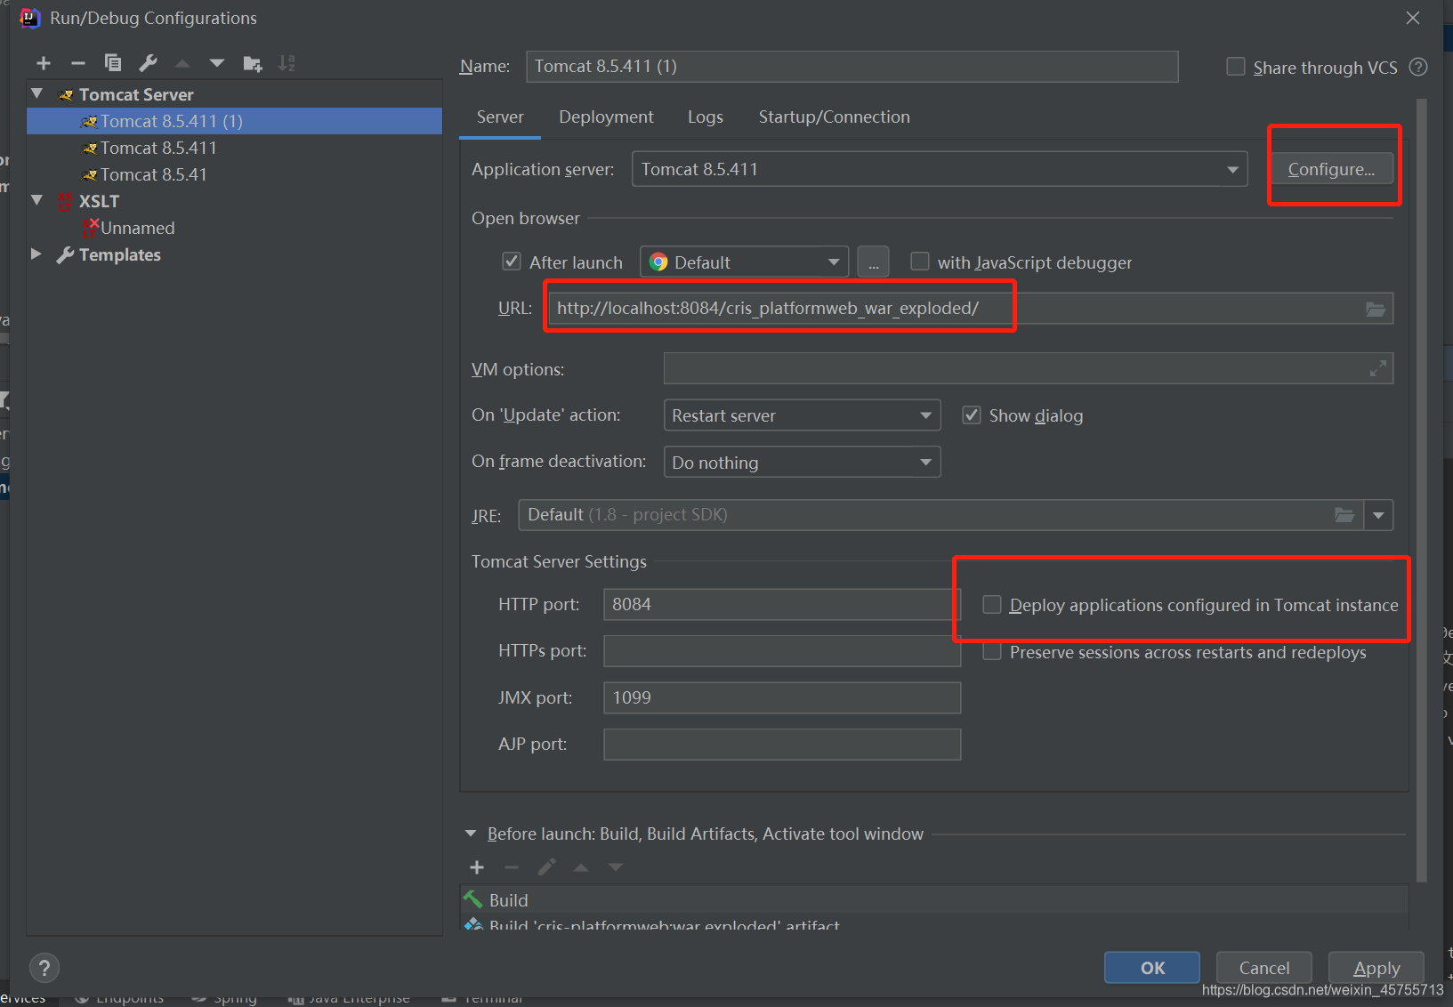Click the HTTPs port field
This screenshot has width=1453, height=1007.
(x=782, y=651)
